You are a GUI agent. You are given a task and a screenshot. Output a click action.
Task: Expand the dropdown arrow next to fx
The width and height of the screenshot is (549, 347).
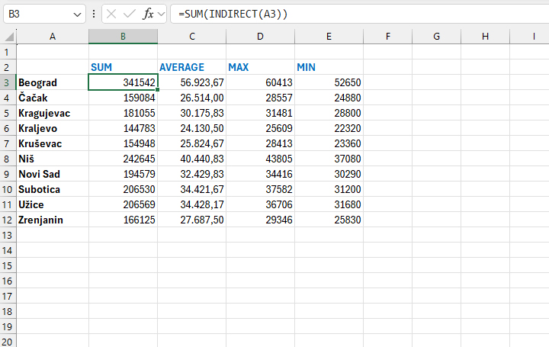161,14
